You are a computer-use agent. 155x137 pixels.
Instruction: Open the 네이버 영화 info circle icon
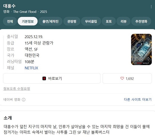point(24,100)
